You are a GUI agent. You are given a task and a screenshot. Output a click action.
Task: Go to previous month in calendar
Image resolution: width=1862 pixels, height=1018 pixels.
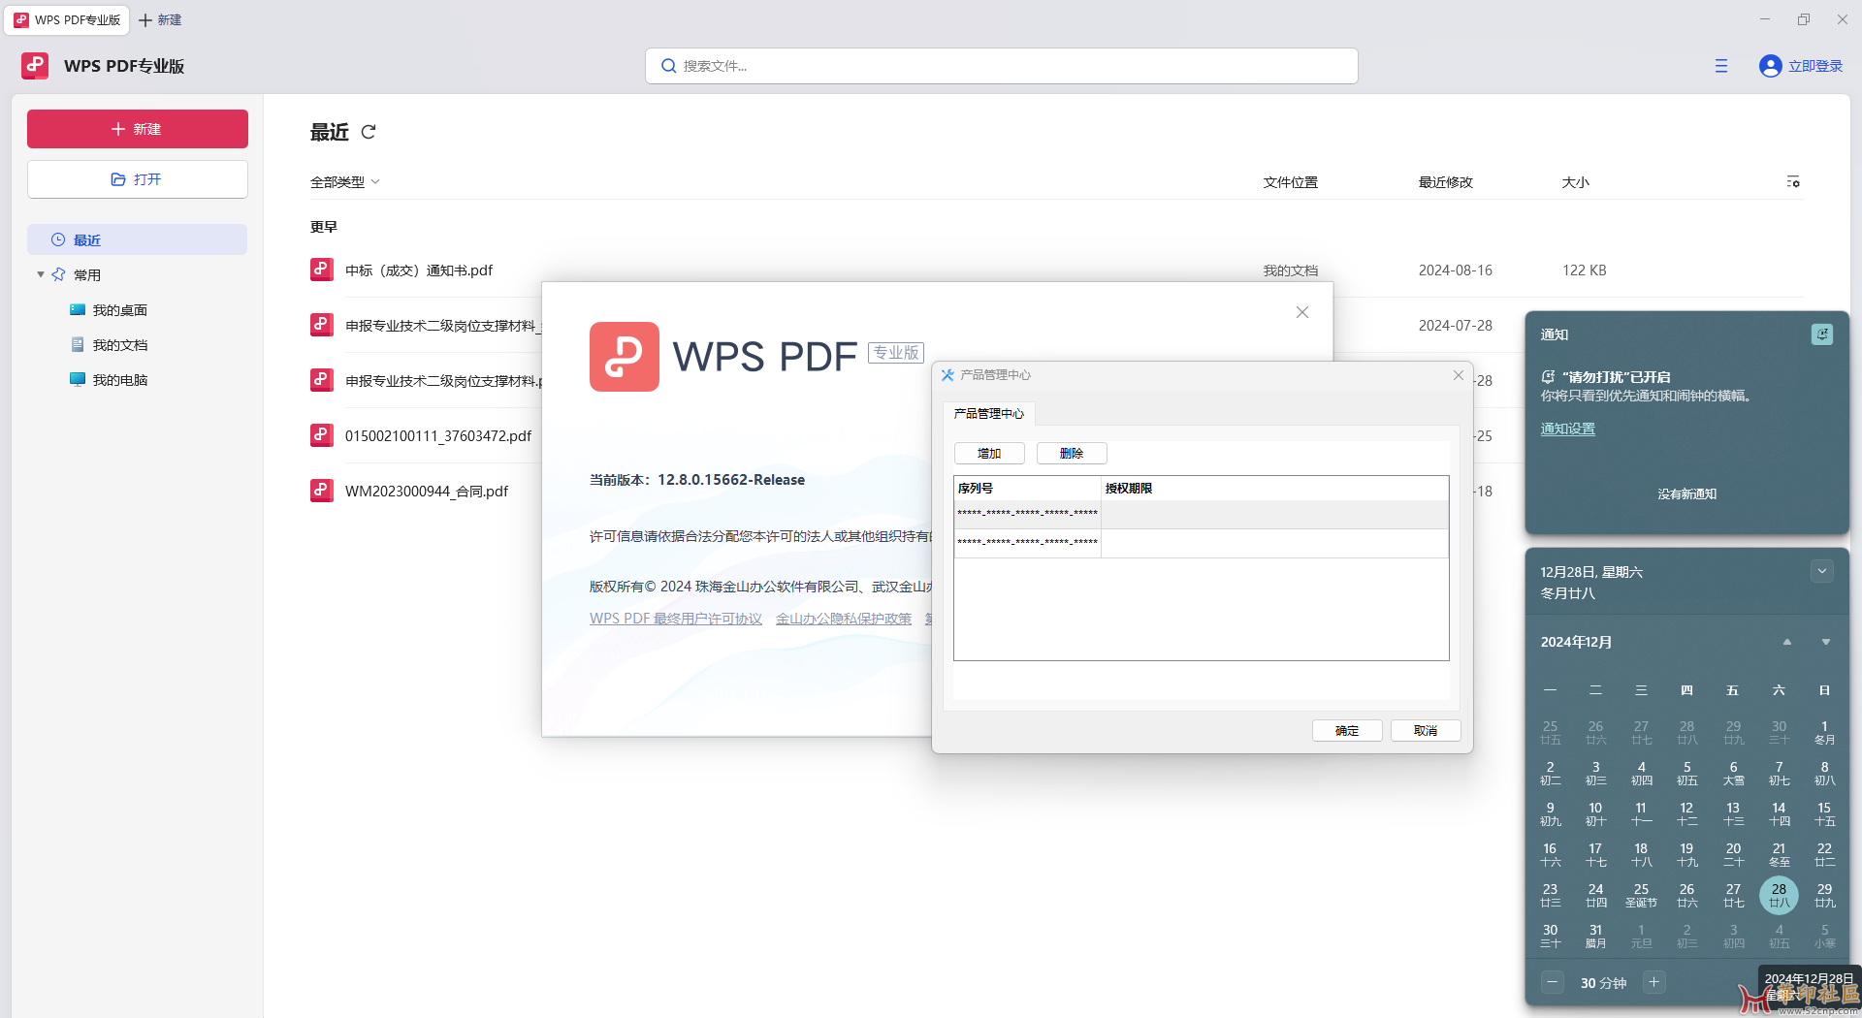[x=1786, y=642]
